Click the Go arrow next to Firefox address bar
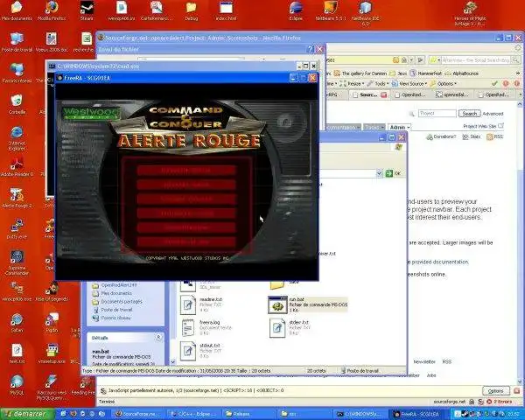 [x=421, y=60]
